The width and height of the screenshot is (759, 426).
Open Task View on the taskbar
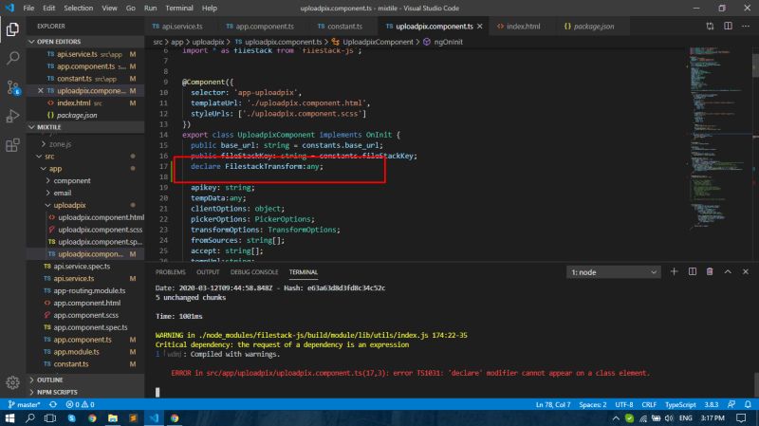(50, 417)
